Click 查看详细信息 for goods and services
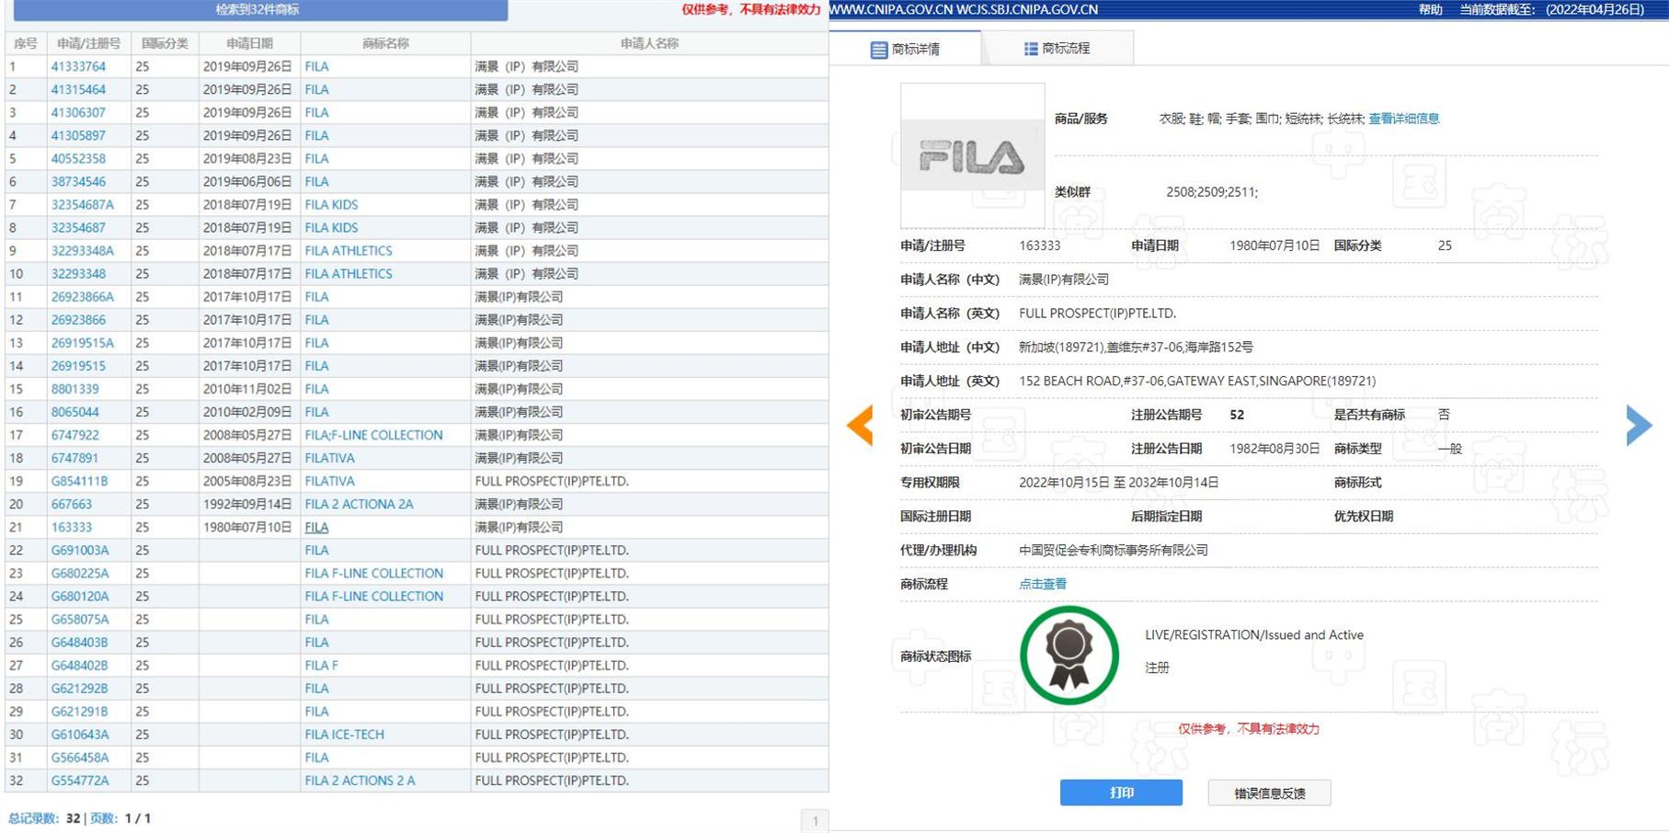Image resolution: width=1669 pixels, height=833 pixels. (1404, 118)
